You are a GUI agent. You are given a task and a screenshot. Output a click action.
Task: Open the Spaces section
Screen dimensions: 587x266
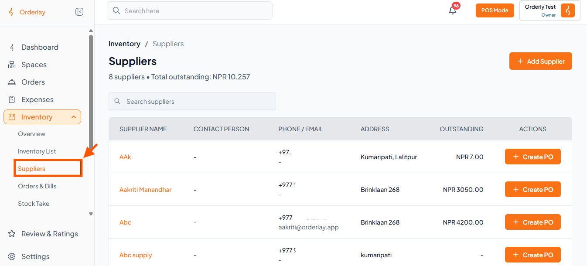coord(34,65)
